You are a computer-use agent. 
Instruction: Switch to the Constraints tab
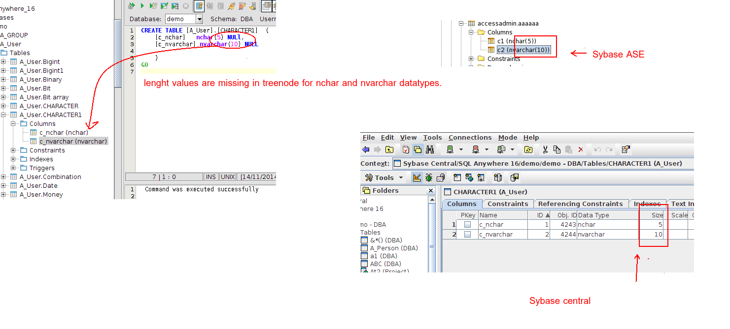click(x=508, y=204)
